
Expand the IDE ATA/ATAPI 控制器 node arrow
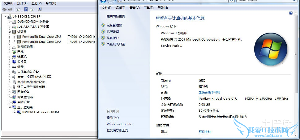pyautogui.click(x=10, y=27)
